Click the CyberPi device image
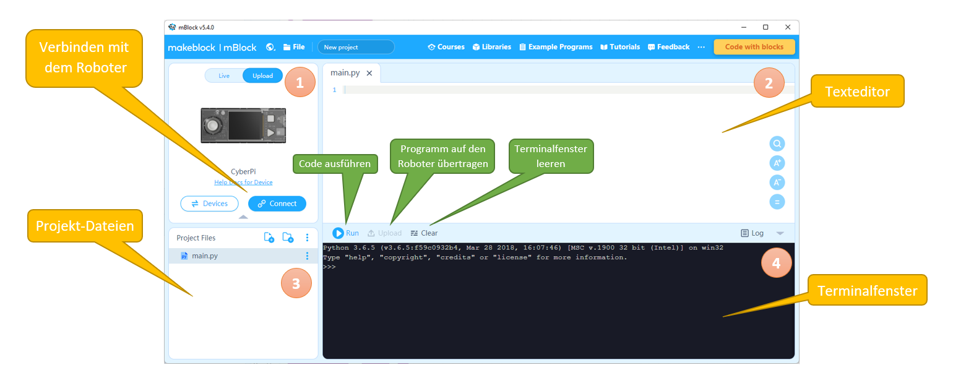953x391 pixels. [243, 126]
